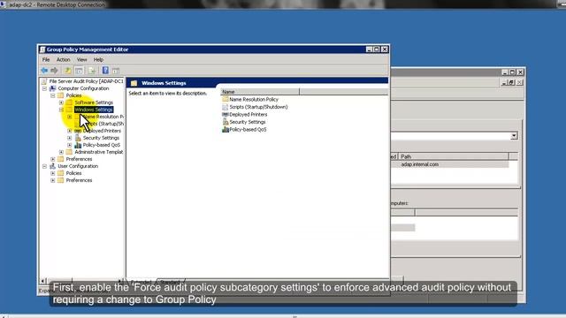This screenshot has width=566, height=318.
Task: Click the Computer Configuration icon in the tree
Action: (x=53, y=88)
